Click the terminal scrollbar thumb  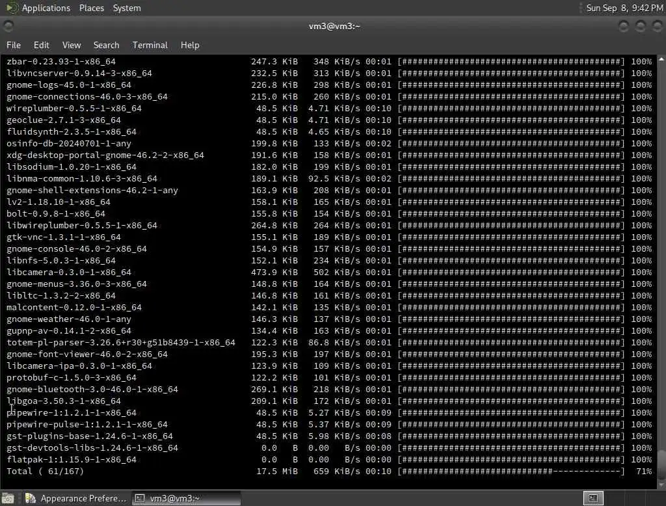[661, 465]
